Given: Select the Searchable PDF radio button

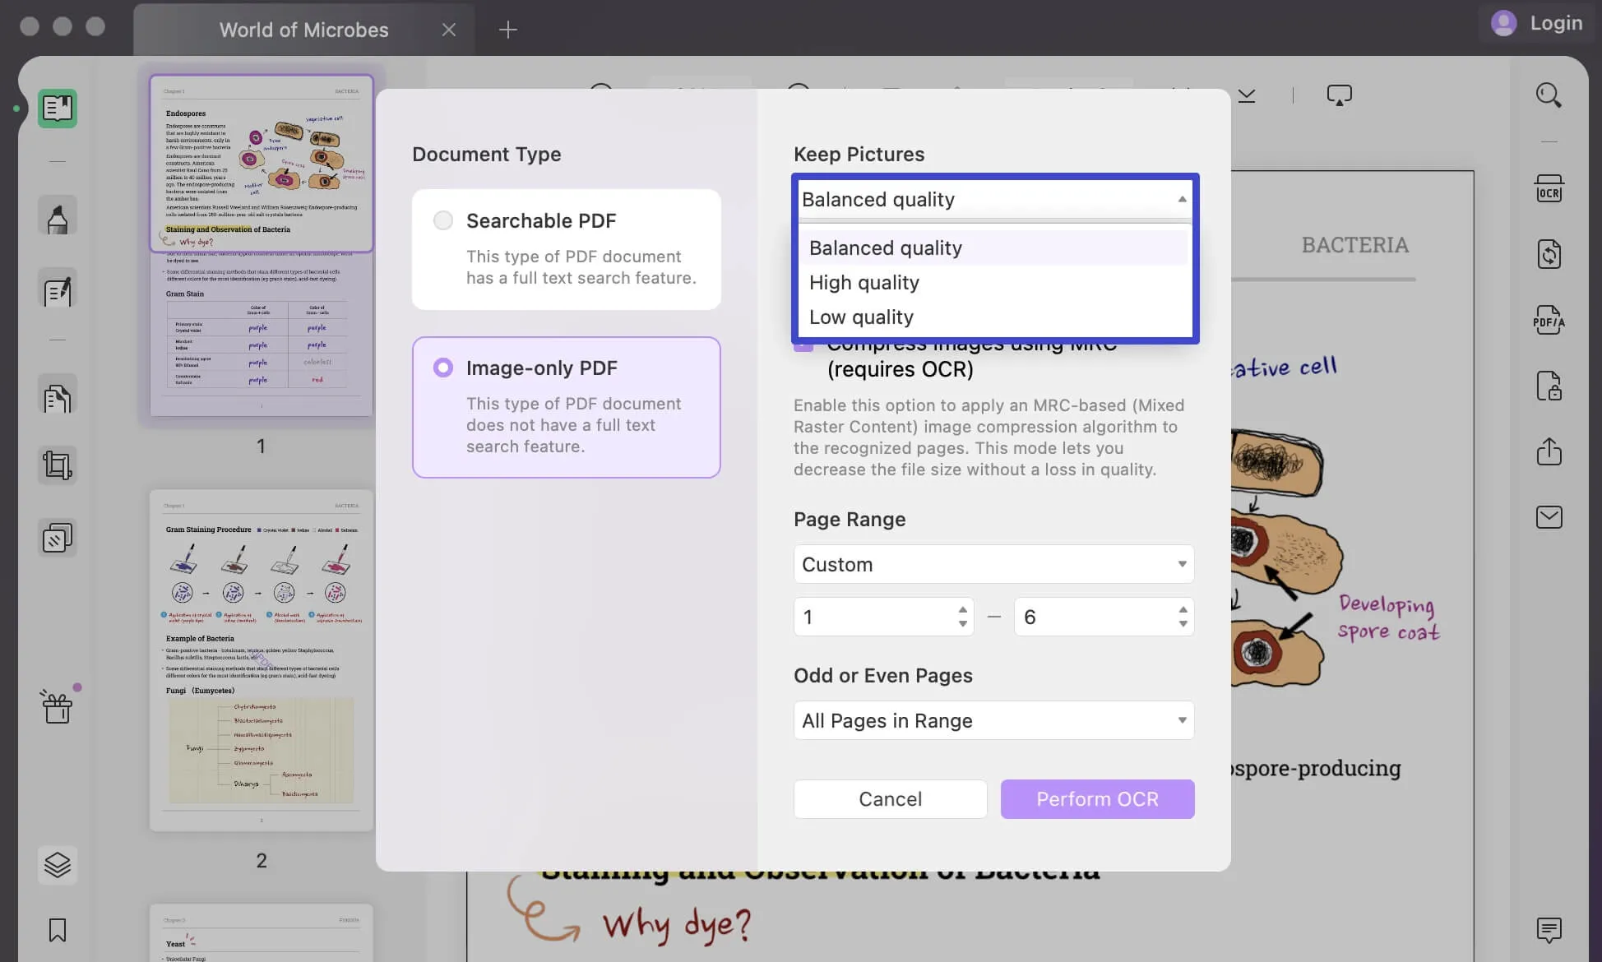Looking at the screenshot, I should tap(444, 220).
